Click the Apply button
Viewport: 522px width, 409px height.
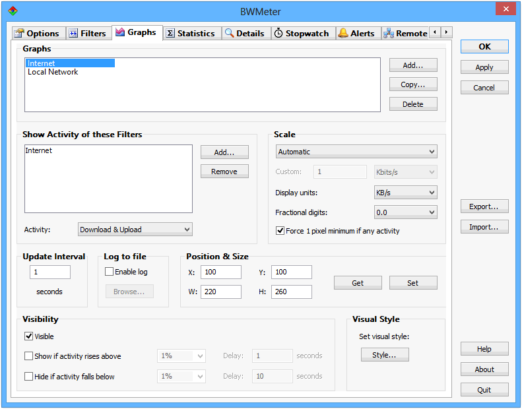[x=484, y=67]
